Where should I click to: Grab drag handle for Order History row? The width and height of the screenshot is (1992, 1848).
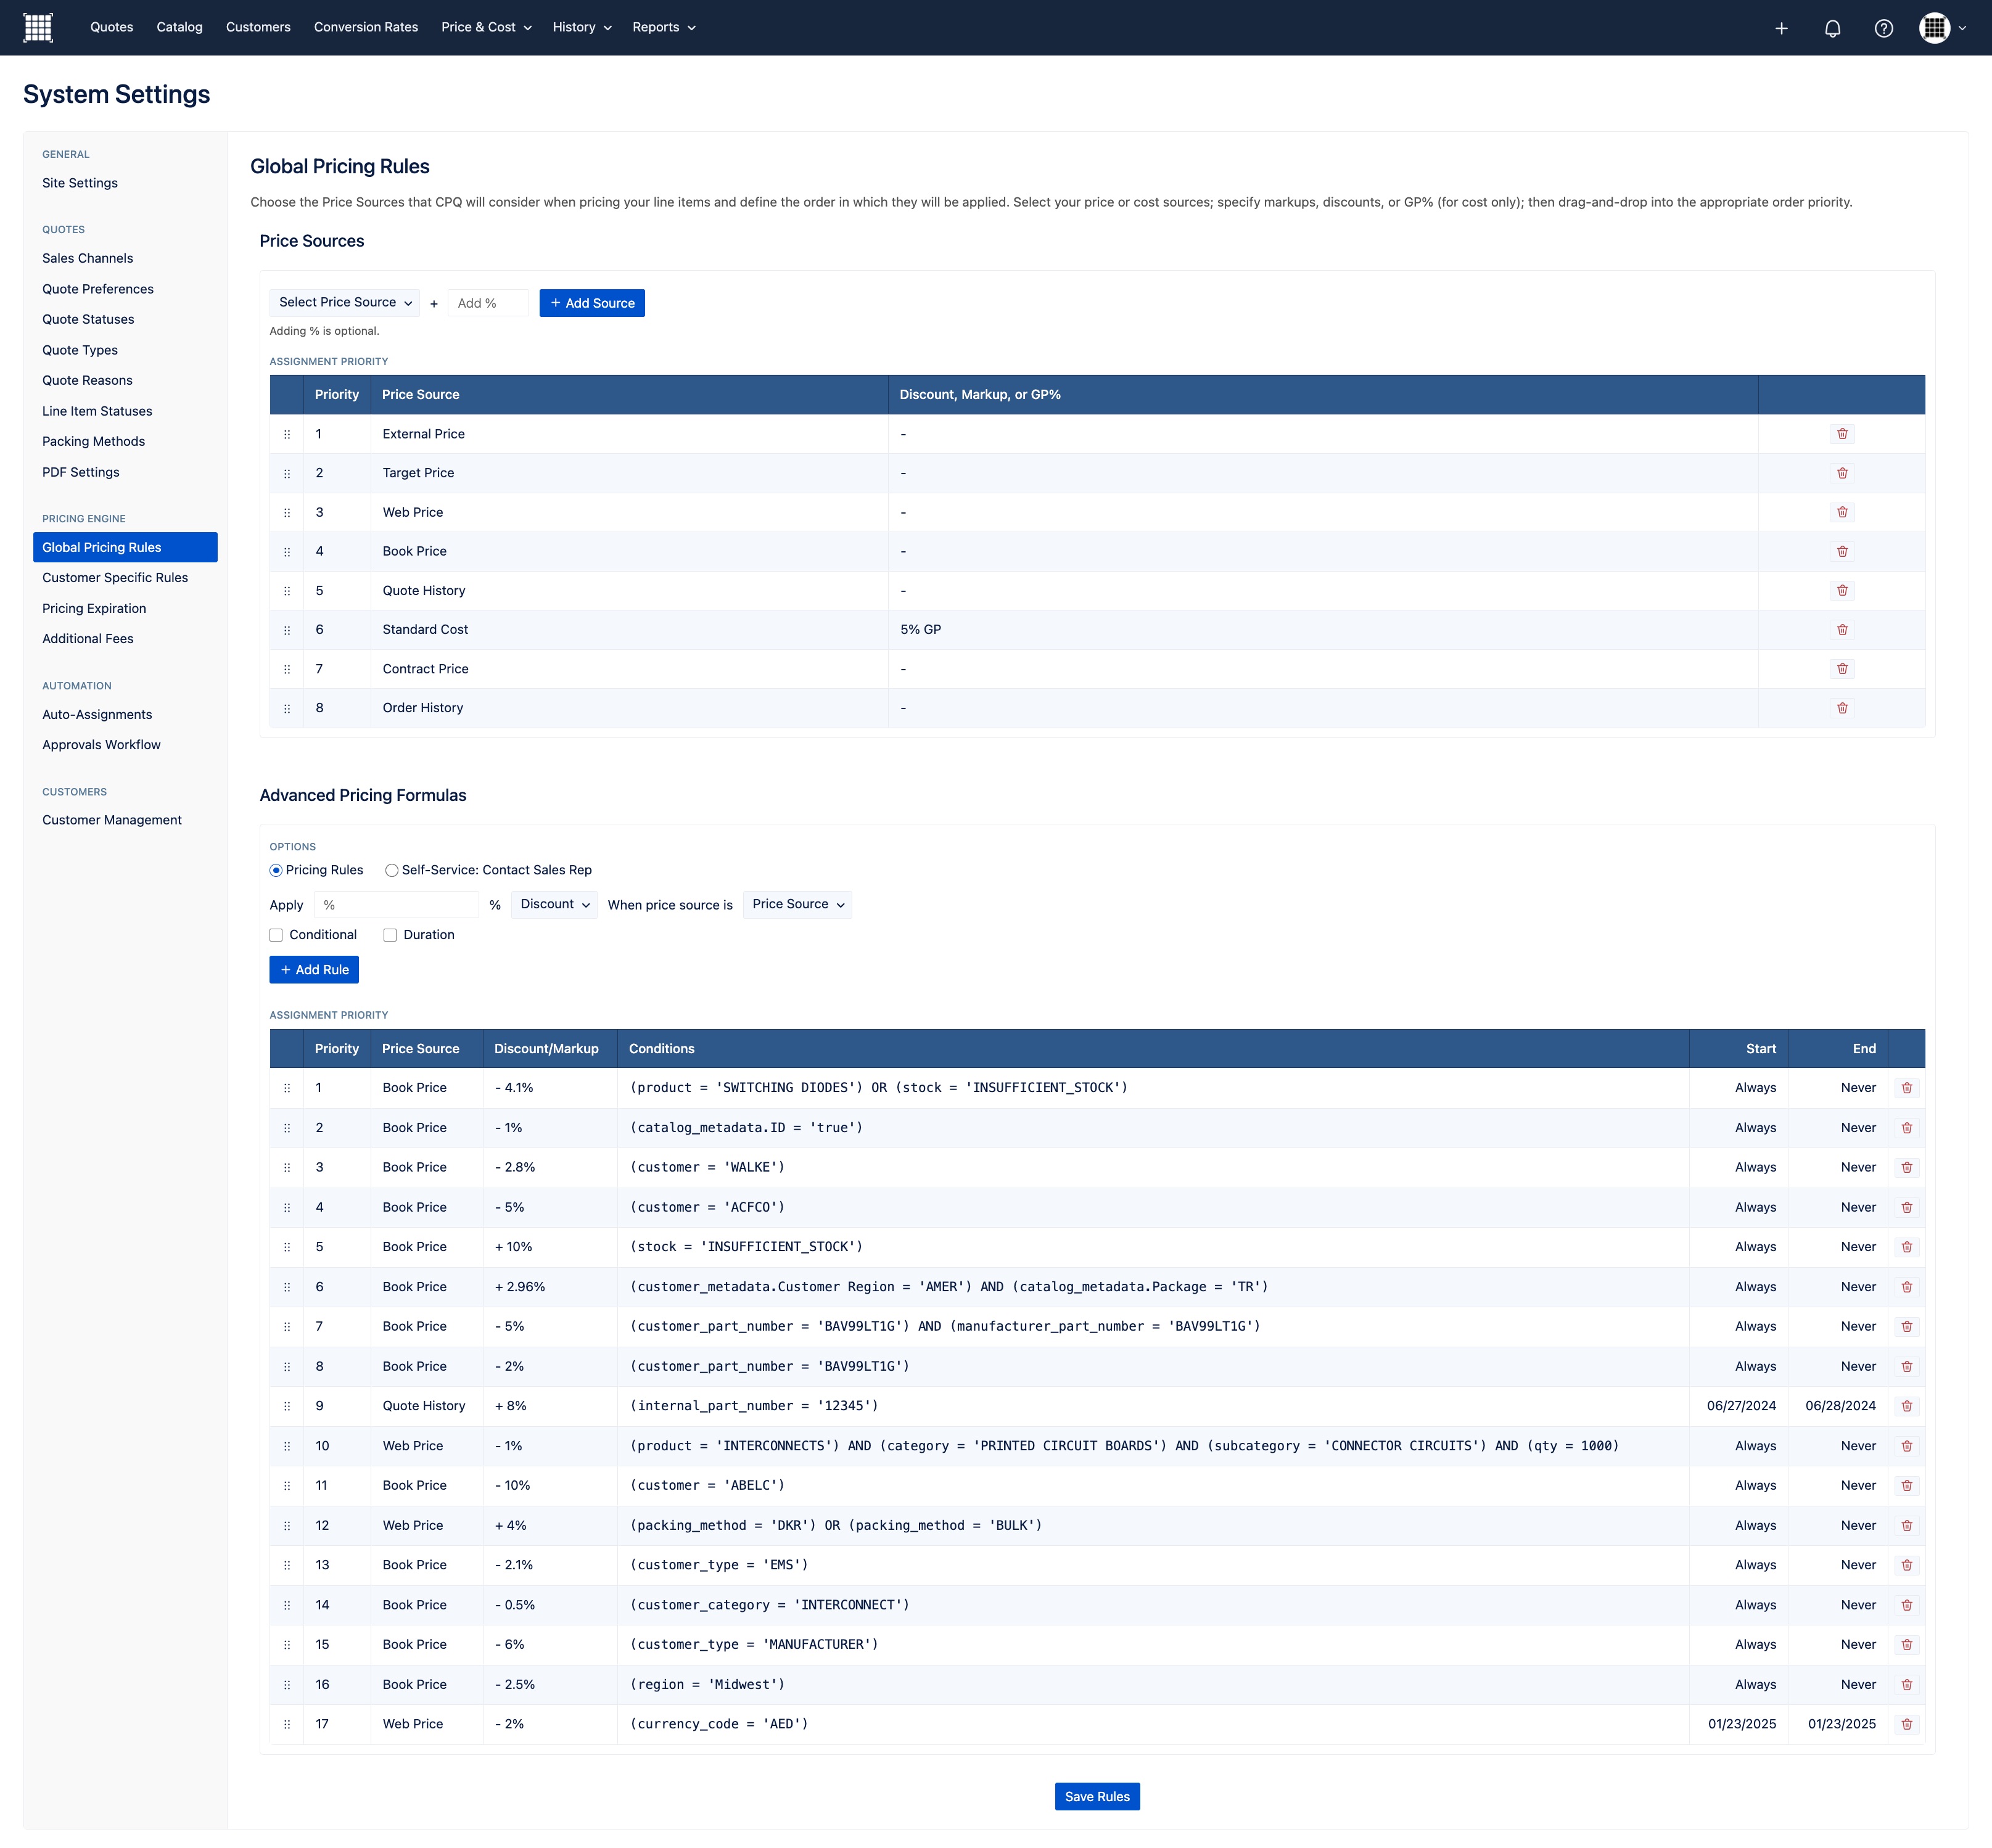point(287,708)
